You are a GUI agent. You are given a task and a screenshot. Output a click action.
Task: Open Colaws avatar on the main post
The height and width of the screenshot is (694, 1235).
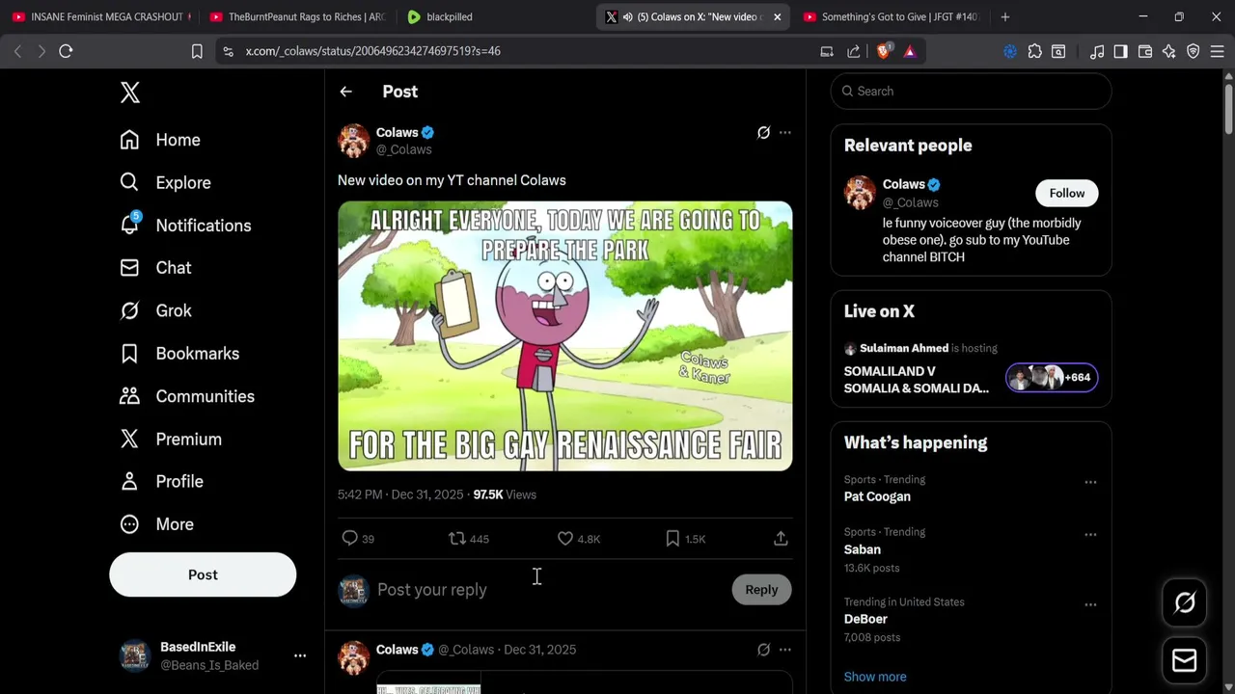(x=354, y=141)
